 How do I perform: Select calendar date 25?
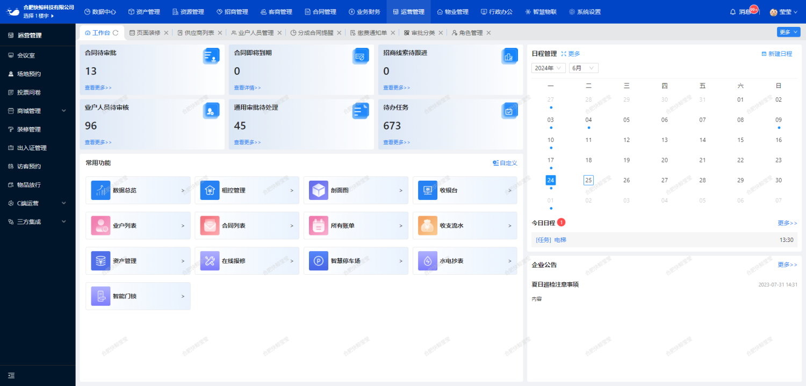tap(588, 180)
